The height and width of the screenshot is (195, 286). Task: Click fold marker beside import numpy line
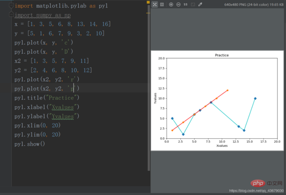[11, 15]
